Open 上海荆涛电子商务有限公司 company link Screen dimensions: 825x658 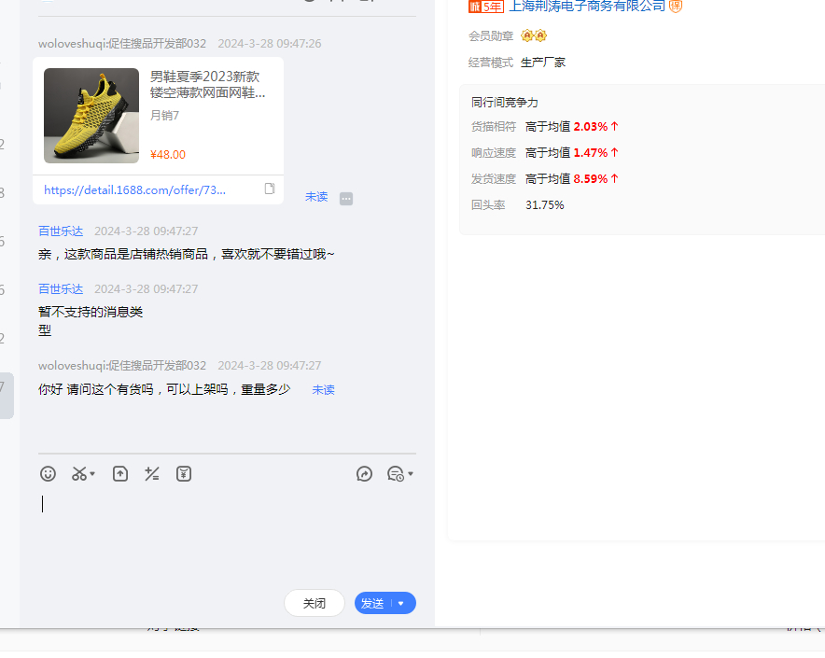(x=587, y=7)
